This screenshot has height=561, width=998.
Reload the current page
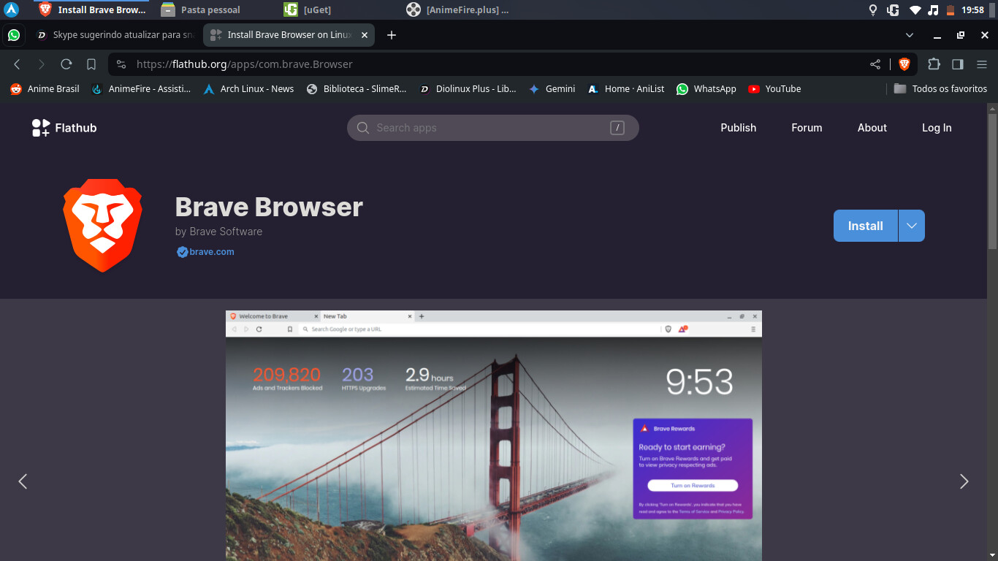click(66, 64)
